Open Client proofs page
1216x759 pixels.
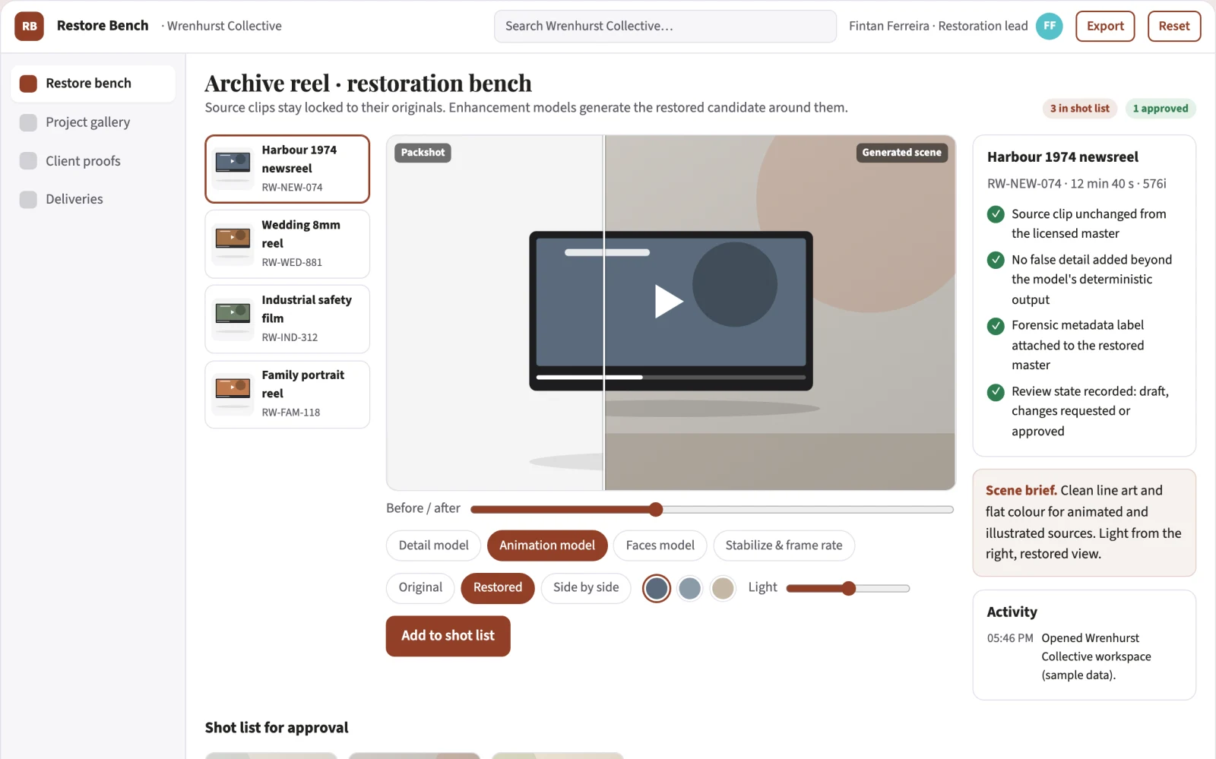(x=93, y=161)
